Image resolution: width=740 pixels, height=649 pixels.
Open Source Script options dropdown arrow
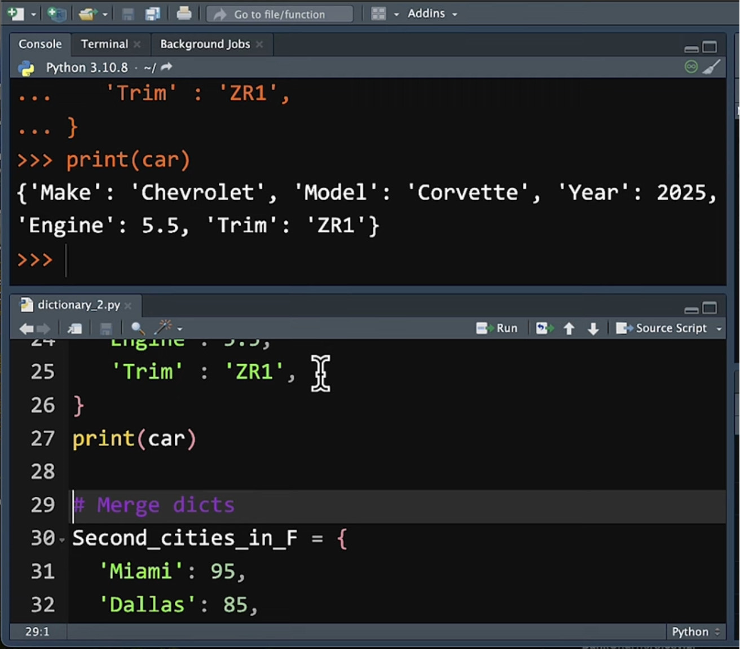[x=719, y=329]
